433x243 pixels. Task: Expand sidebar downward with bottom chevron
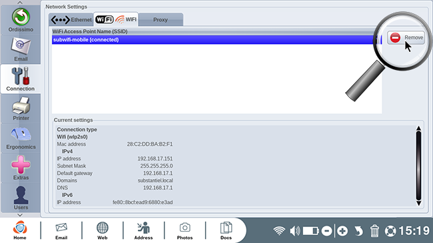tap(20, 215)
